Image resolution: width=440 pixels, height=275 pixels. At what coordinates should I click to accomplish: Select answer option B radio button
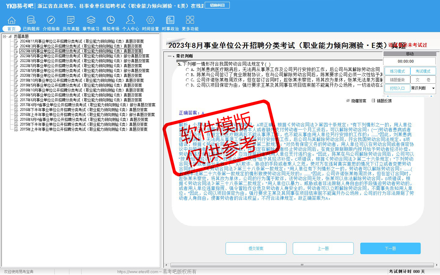pos(187,75)
